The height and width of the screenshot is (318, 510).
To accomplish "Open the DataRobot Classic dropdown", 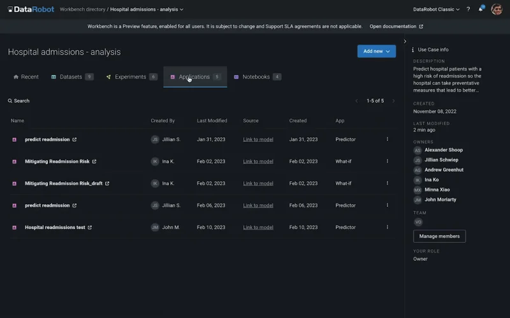I will [x=436, y=10].
